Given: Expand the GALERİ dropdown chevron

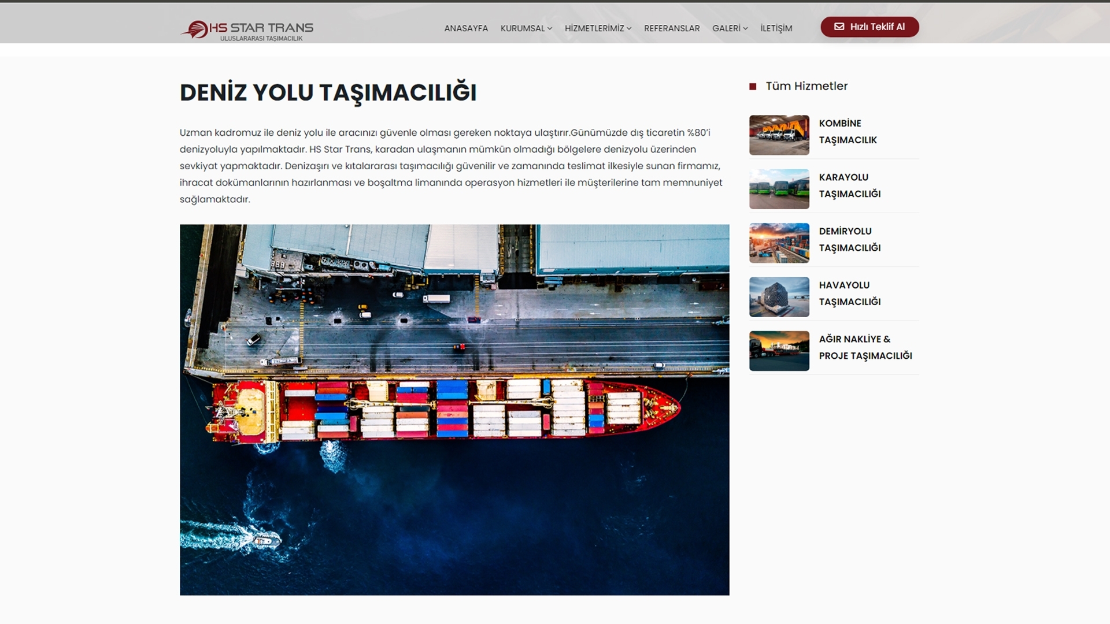Looking at the screenshot, I should (745, 28).
